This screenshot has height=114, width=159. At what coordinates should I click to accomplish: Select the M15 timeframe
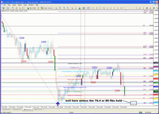pos(100,8)
